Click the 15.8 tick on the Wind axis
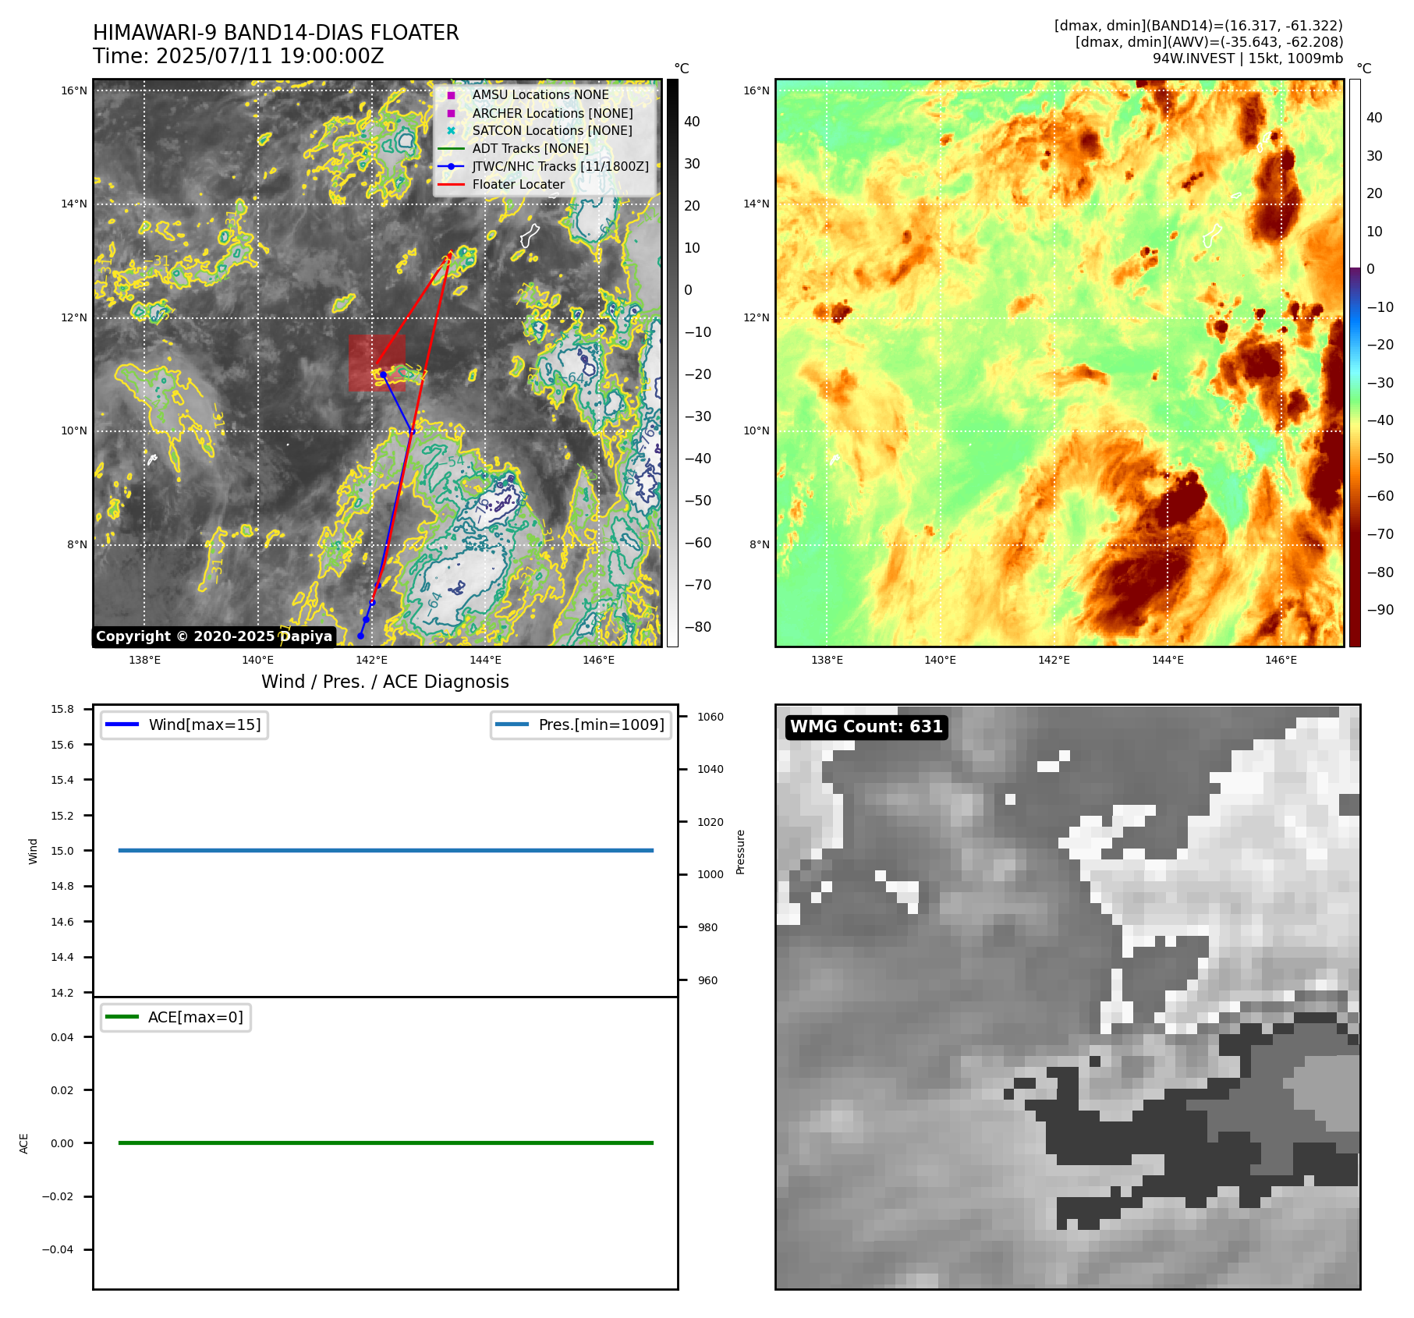 (x=62, y=709)
